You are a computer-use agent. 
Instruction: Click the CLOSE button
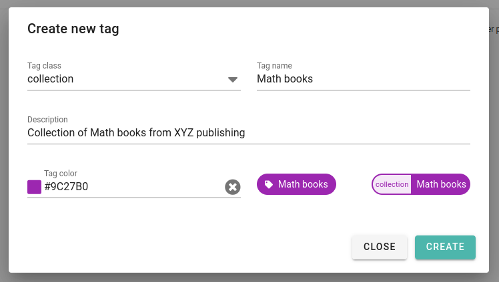pyautogui.click(x=380, y=247)
